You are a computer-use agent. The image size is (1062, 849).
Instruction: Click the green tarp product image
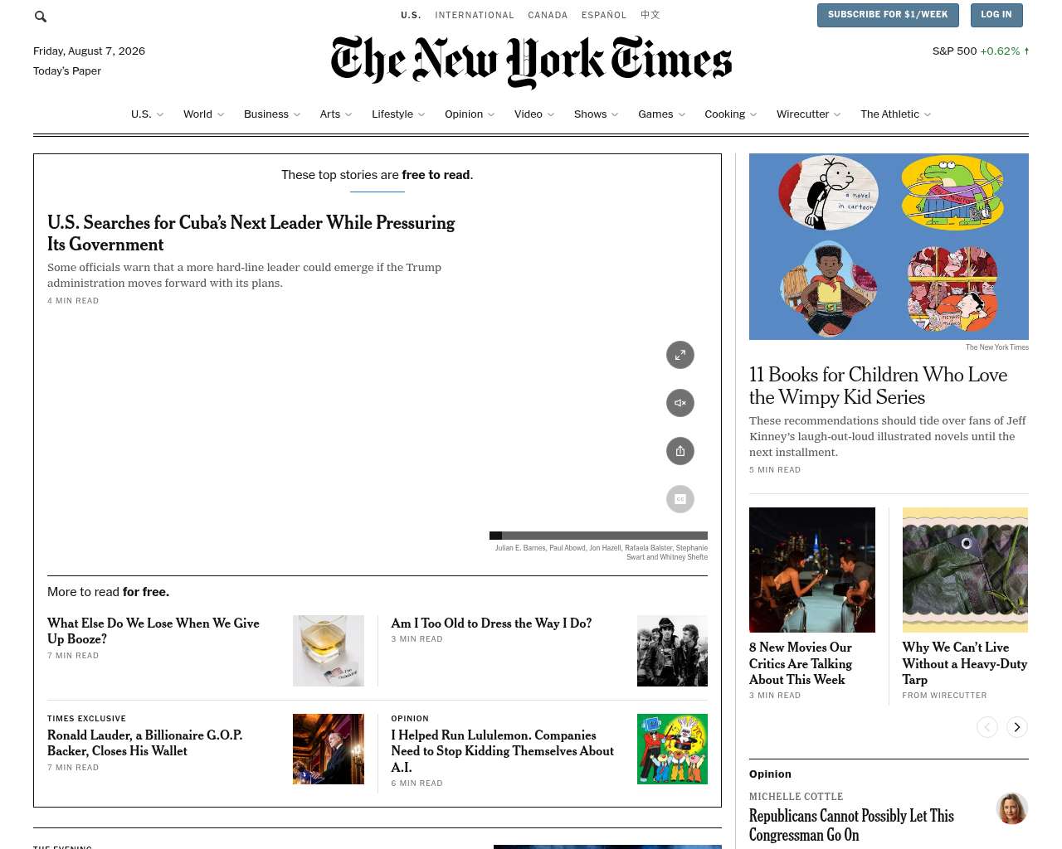point(965,570)
